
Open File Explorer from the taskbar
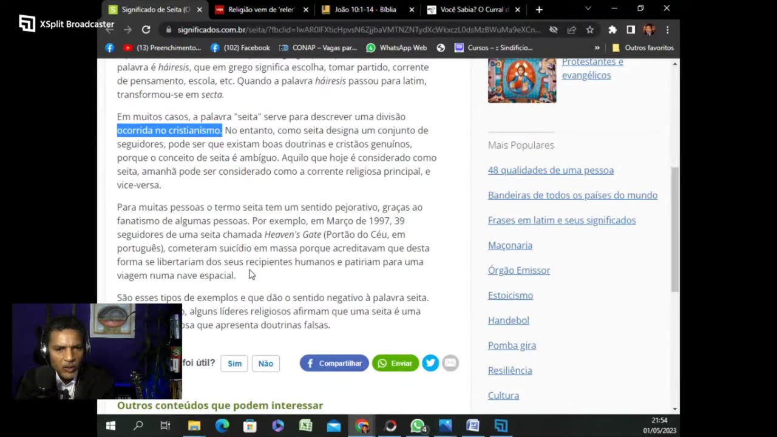pyautogui.click(x=194, y=425)
